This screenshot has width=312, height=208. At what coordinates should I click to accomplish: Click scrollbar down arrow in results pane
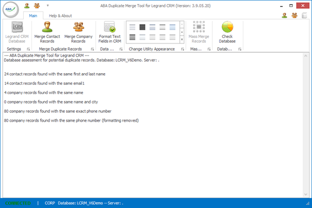[305, 194]
